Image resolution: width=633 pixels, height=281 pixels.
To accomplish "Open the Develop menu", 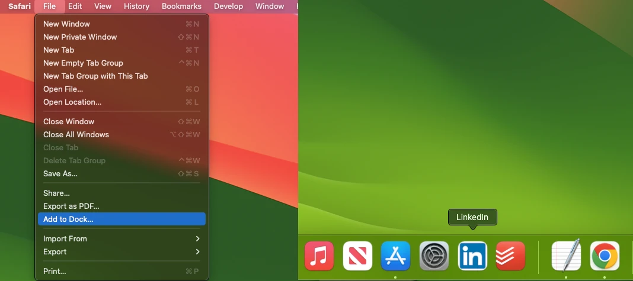I will coord(229,7).
